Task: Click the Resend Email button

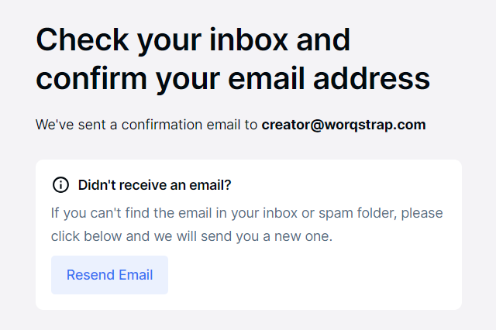Action: coord(109,275)
